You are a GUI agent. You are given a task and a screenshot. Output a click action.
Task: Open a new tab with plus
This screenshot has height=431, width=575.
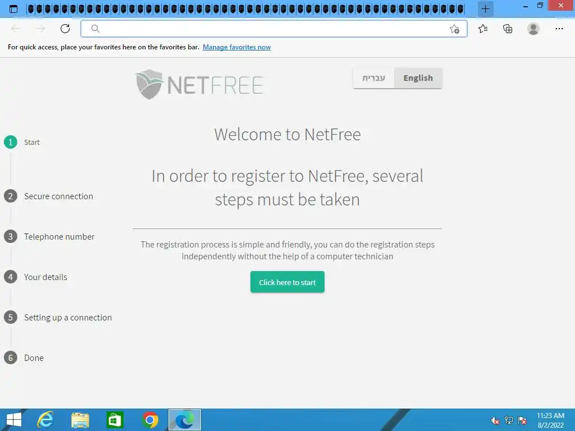pyautogui.click(x=485, y=9)
